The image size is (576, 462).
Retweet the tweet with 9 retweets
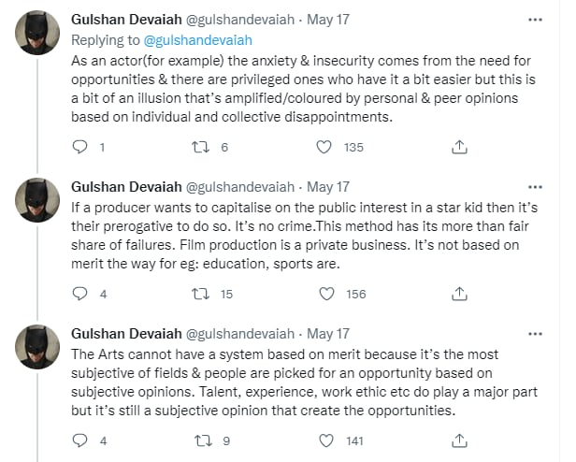click(x=203, y=440)
